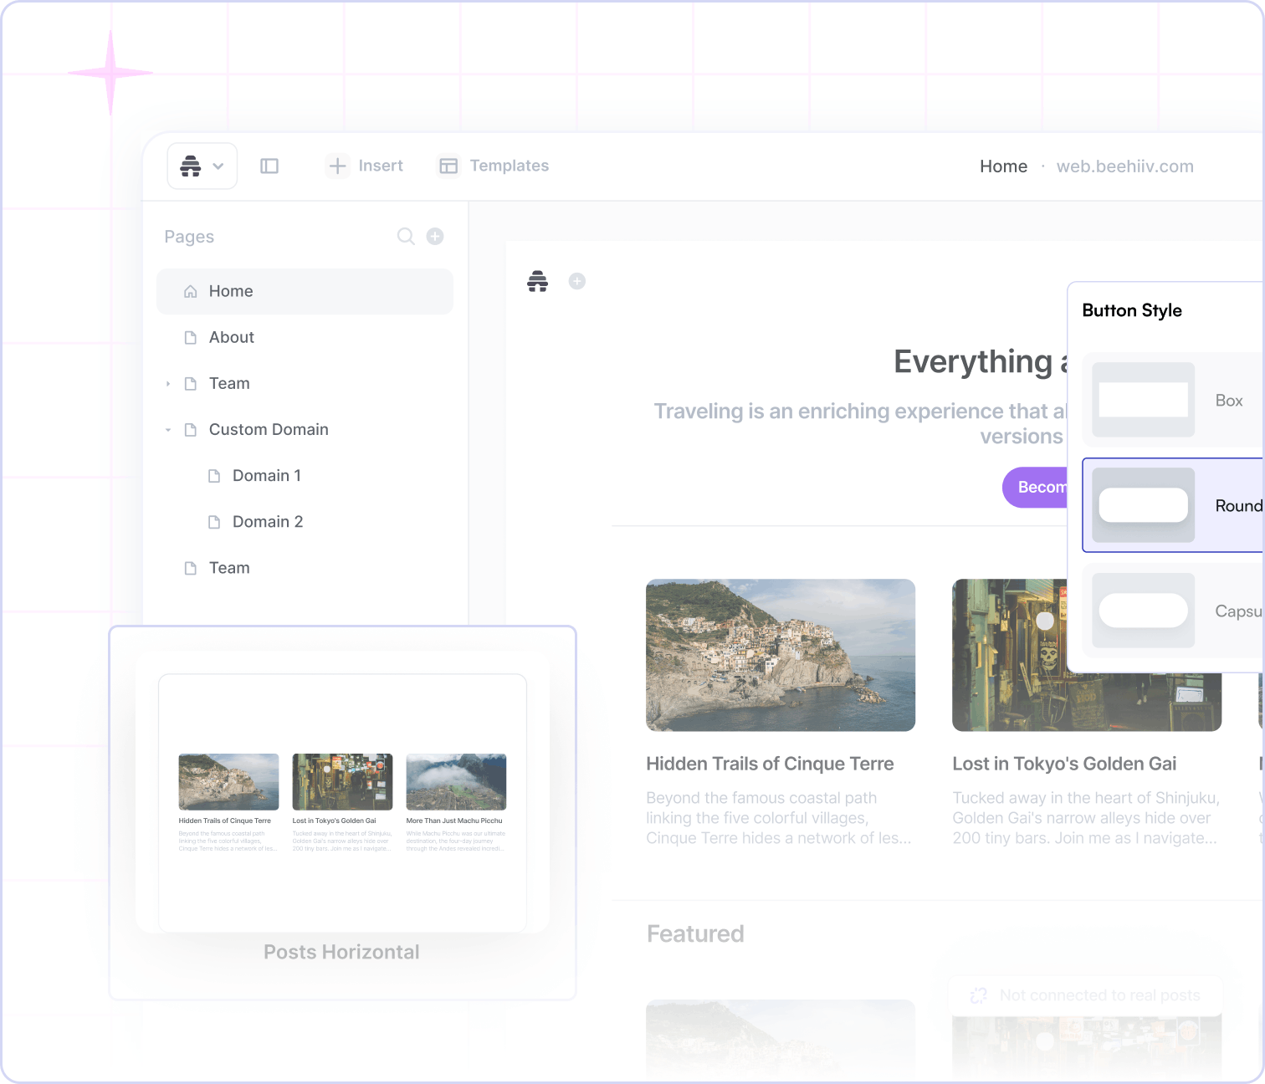The height and width of the screenshot is (1084, 1265).
Task: Search pages with the magnifier icon
Action: click(x=406, y=237)
